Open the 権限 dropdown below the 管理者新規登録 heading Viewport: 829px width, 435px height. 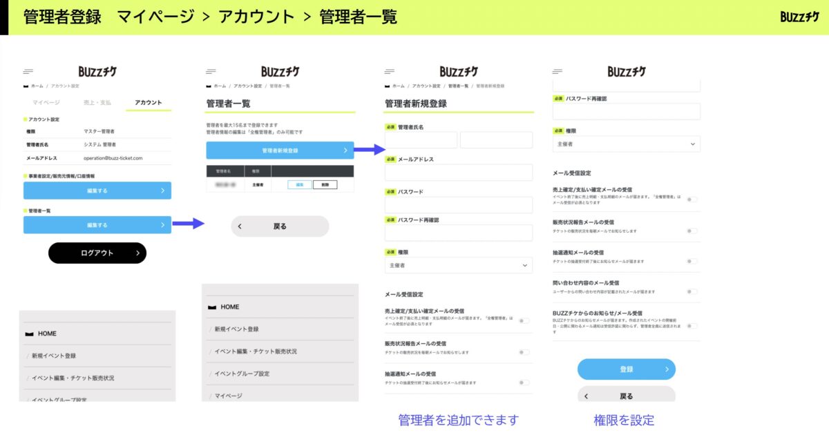coord(459,265)
